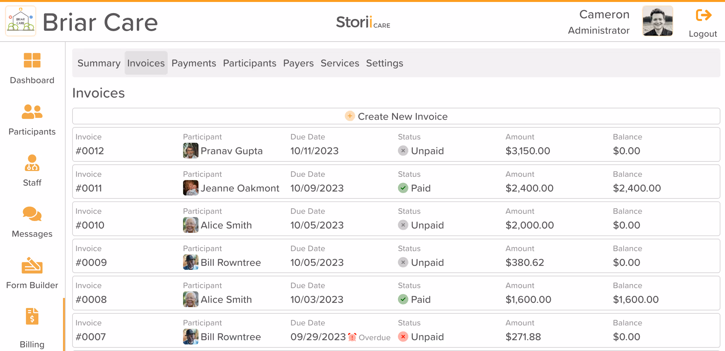The height and width of the screenshot is (351, 725).
Task: Go to the Services tab
Action: pos(340,63)
